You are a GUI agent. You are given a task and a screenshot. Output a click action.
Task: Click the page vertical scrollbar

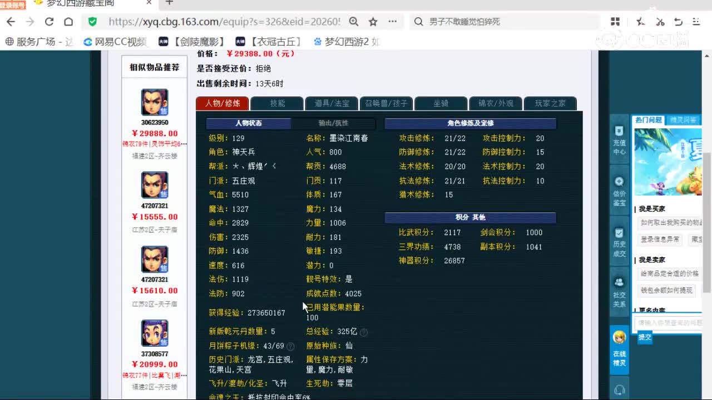(707, 222)
